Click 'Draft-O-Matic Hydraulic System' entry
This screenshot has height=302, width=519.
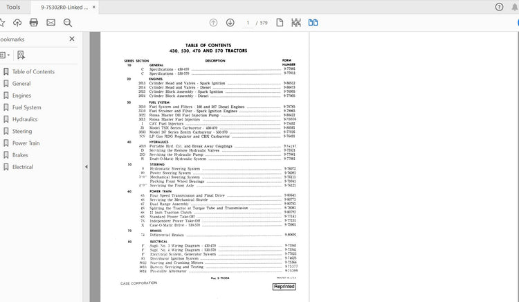point(178,159)
